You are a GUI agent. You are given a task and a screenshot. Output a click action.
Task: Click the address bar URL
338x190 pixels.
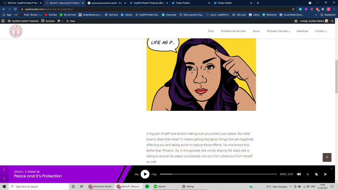point(49,9)
